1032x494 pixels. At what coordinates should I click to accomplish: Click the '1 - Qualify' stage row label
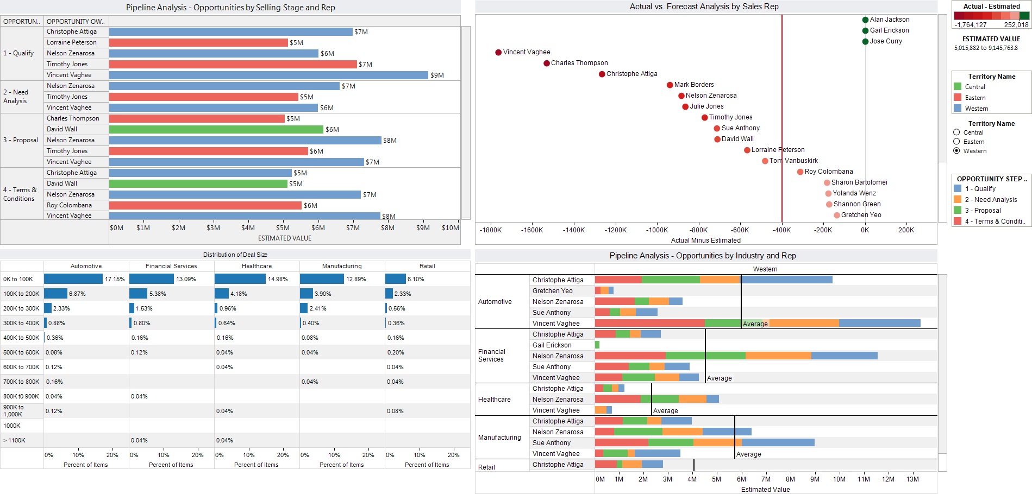(22, 53)
